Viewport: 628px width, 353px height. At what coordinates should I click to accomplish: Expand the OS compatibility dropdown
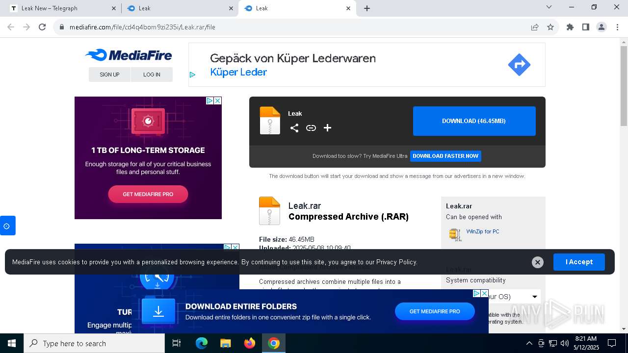pos(535,297)
